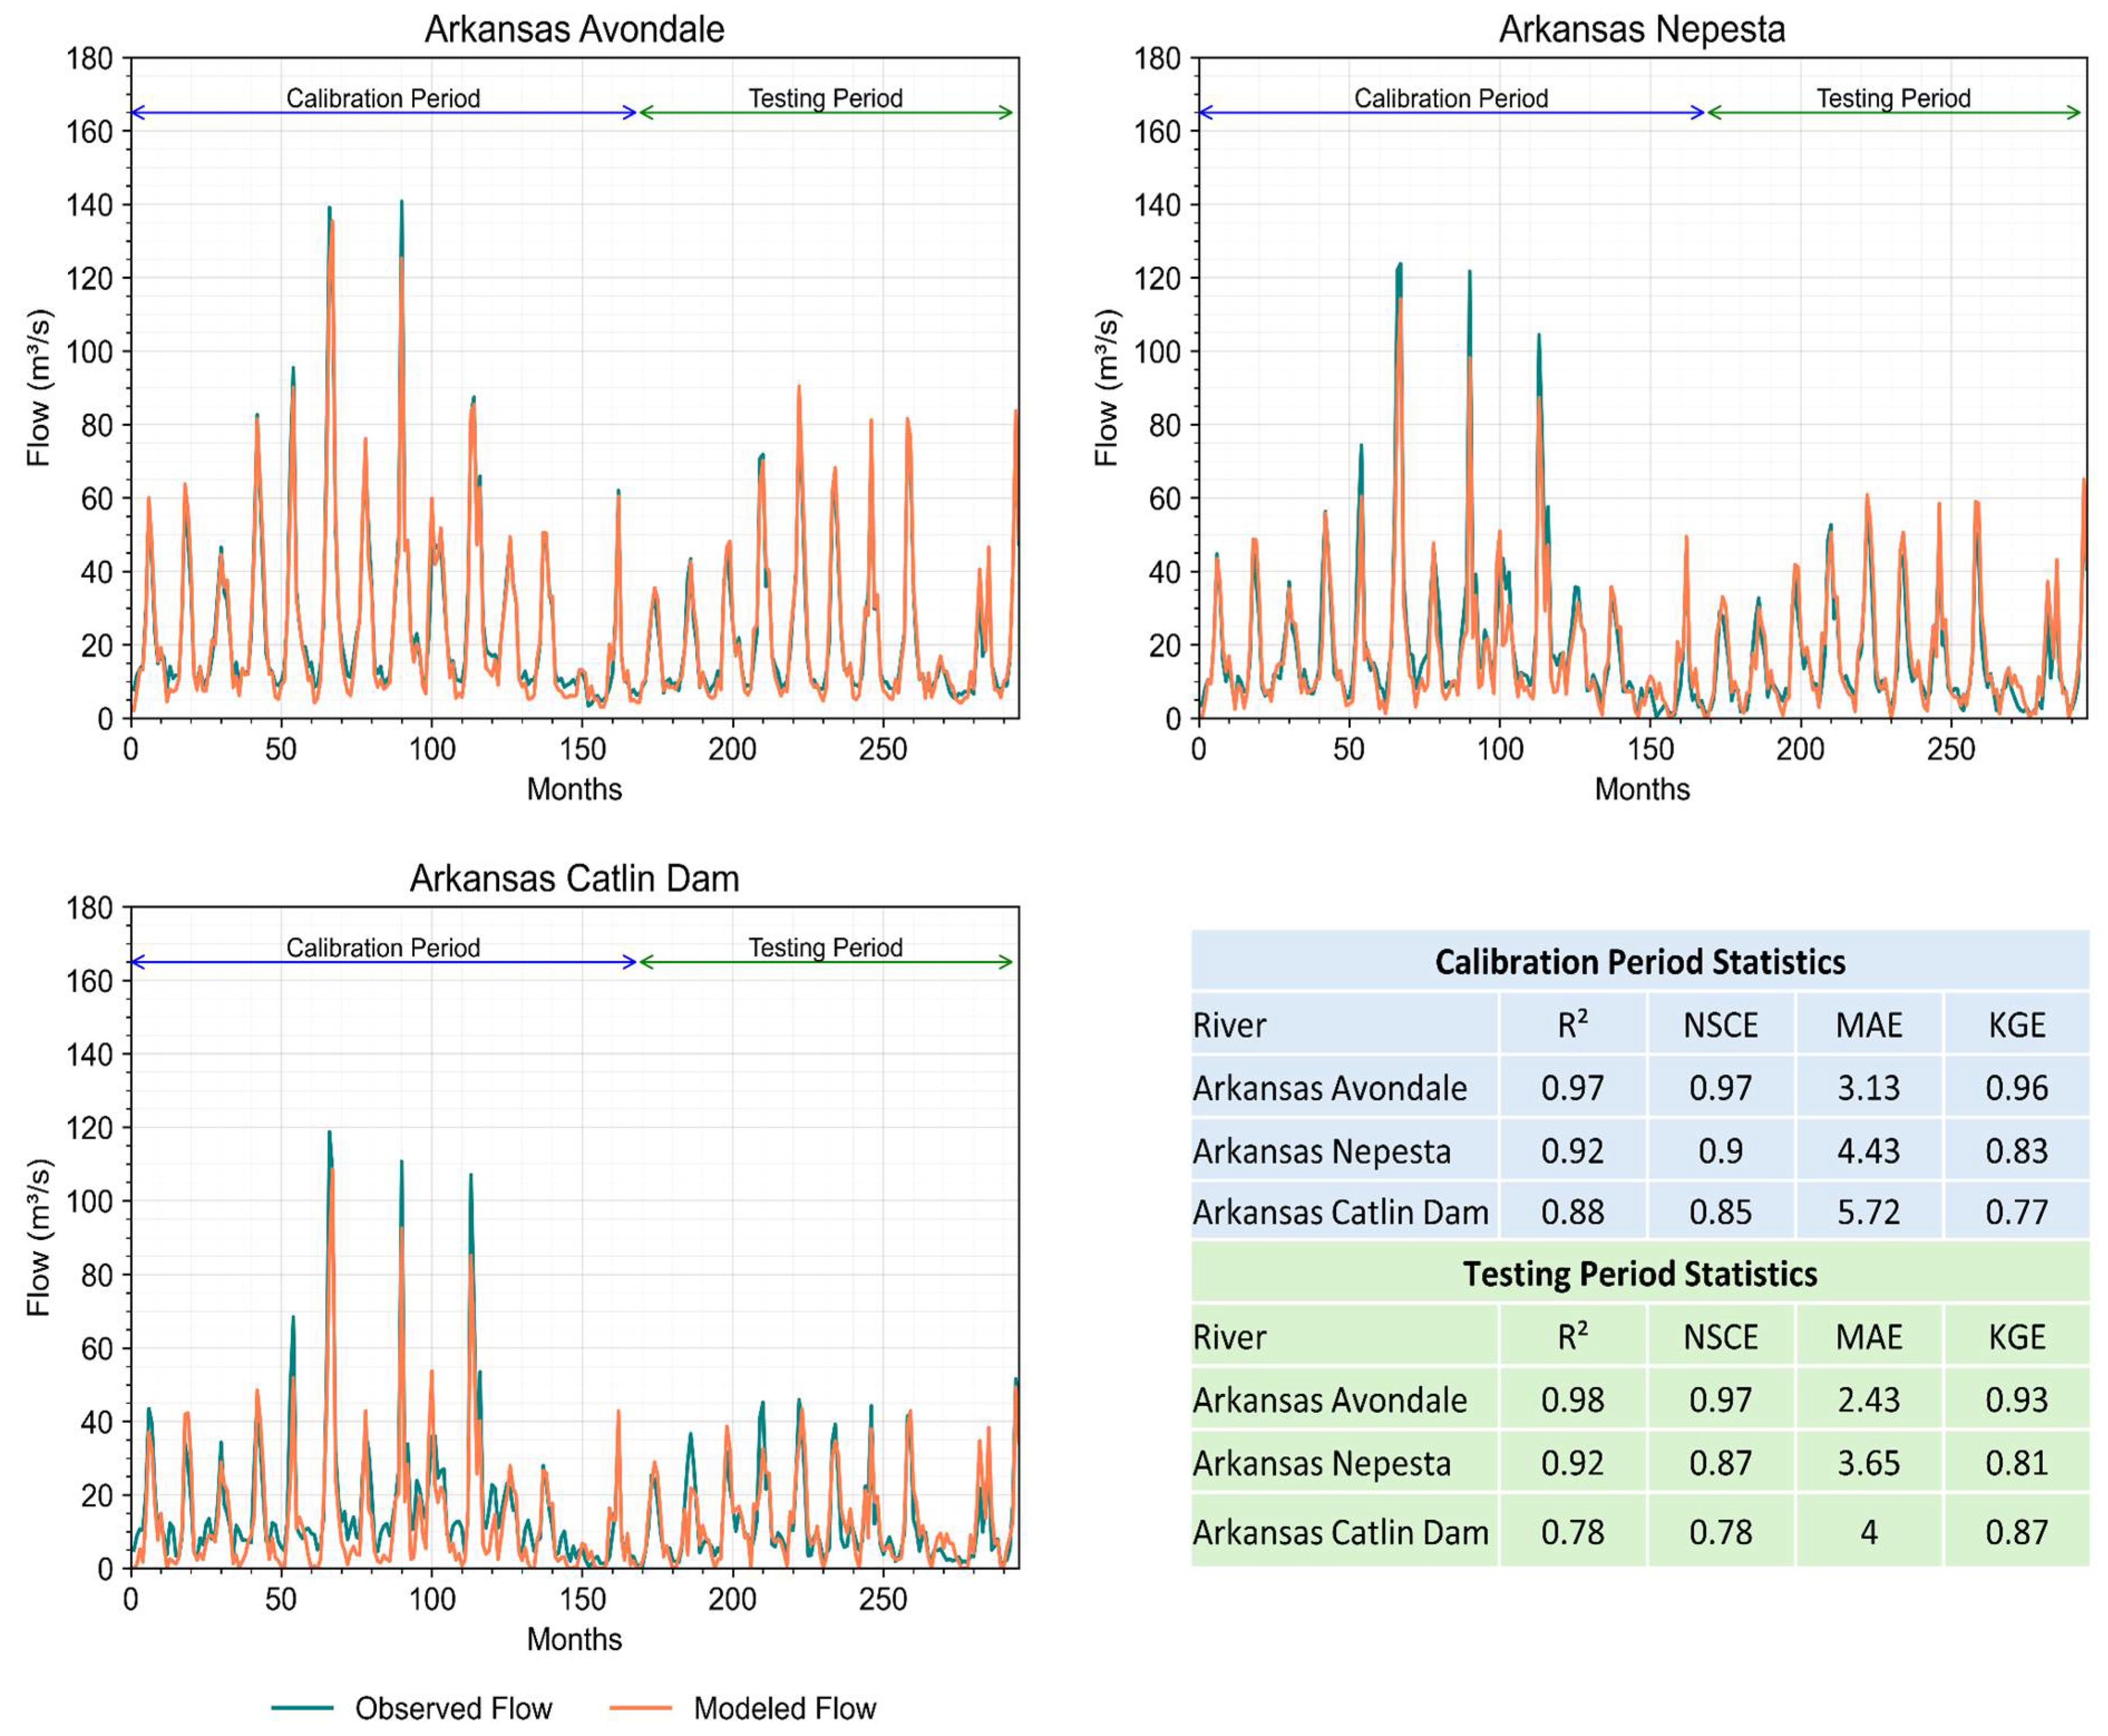Click the River header in the testing table

click(1229, 1337)
